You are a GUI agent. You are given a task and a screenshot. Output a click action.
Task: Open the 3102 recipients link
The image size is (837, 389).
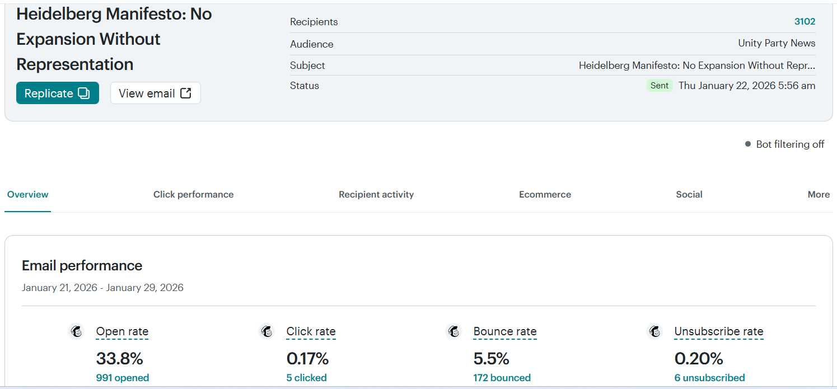pyautogui.click(x=805, y=22)
